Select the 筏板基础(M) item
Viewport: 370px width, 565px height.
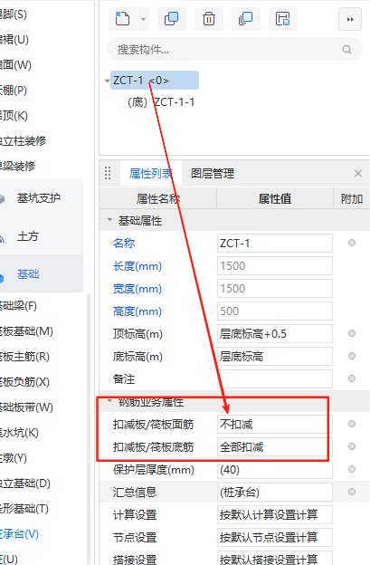(x=26, y=331)
